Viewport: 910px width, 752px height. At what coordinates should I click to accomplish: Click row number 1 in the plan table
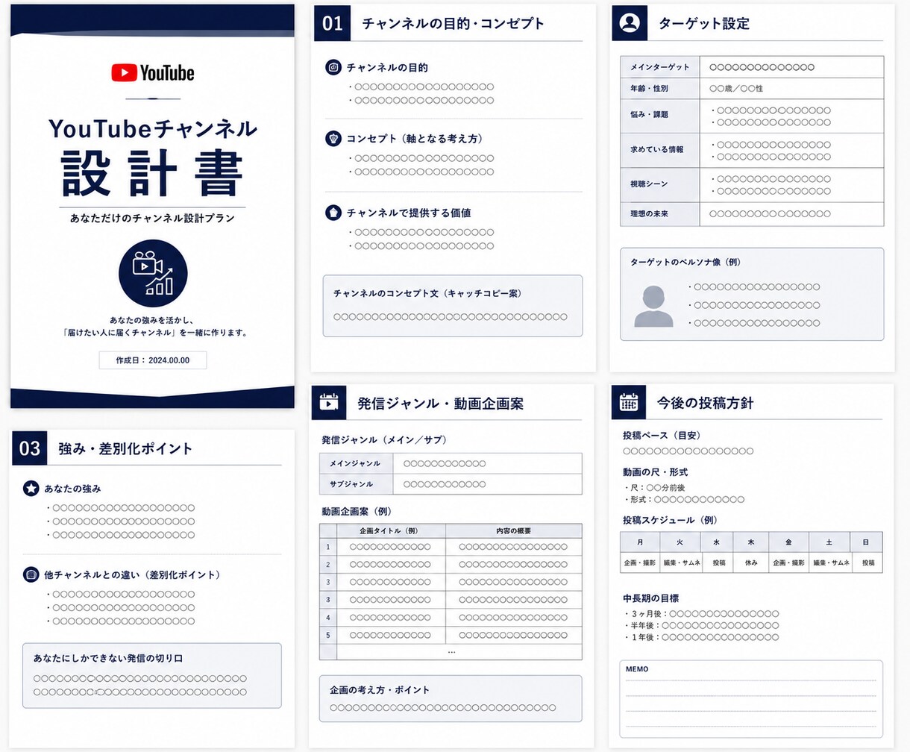[x=328, y=547]
